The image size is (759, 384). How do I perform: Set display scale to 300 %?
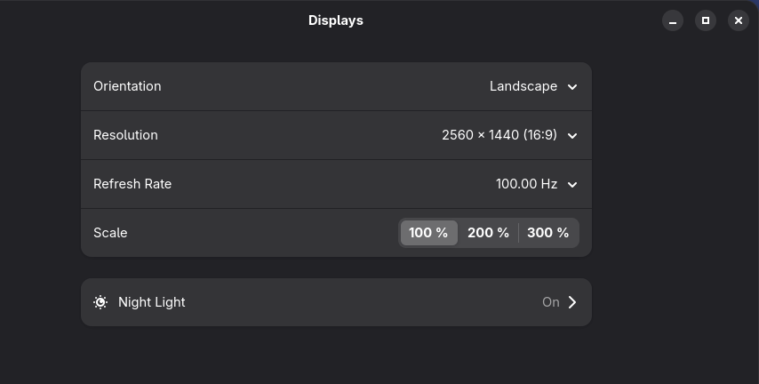pos(548,233)
